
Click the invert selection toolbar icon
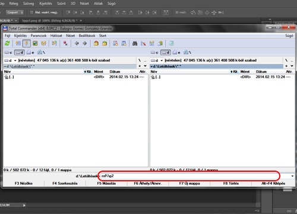coord(54,43)
